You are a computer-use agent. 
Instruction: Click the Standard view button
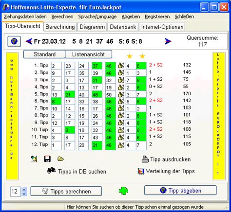[44, 54]
